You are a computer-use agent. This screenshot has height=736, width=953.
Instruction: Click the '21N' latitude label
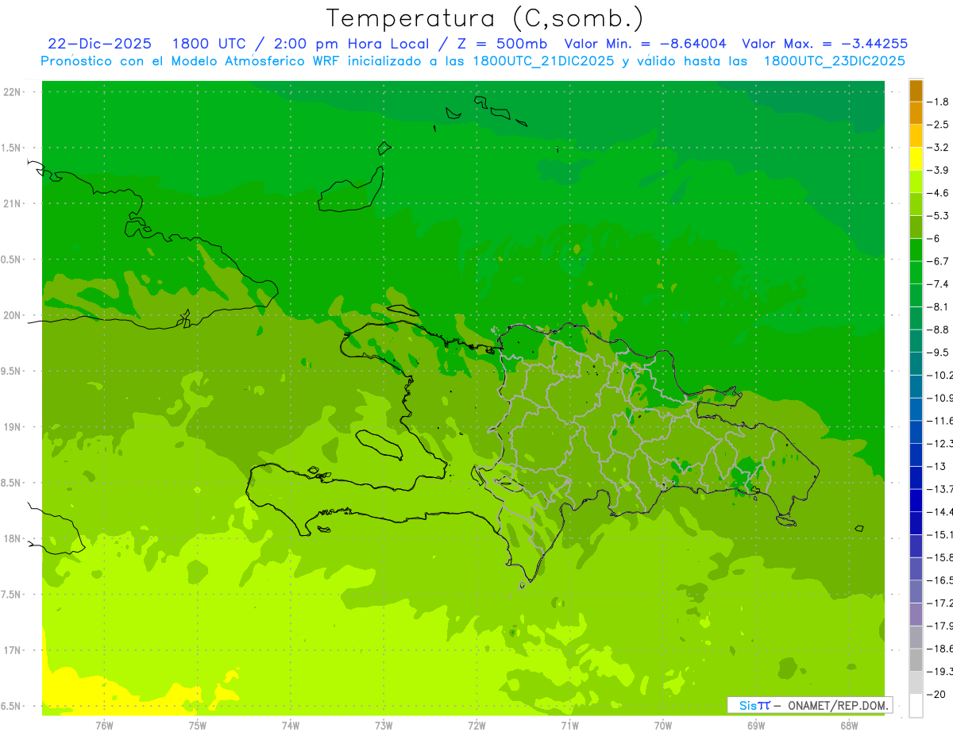coord(11,203)
